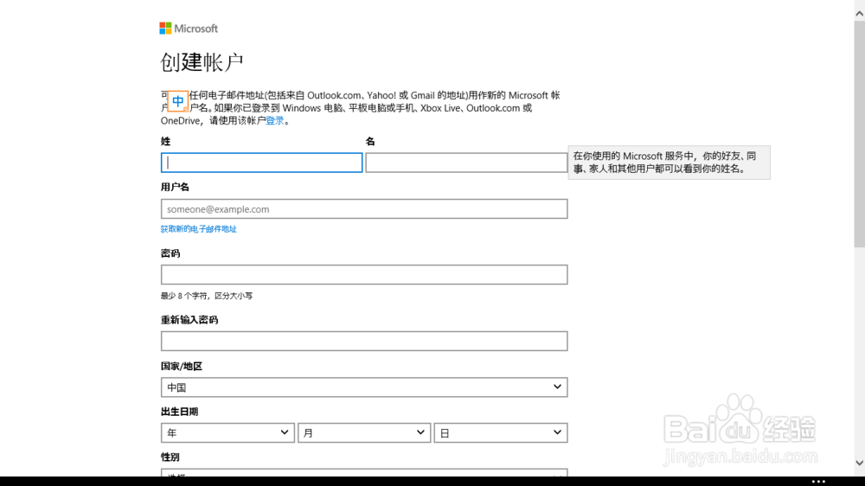Click the 最少 8 个字符 password hint

tap(207, 296)
